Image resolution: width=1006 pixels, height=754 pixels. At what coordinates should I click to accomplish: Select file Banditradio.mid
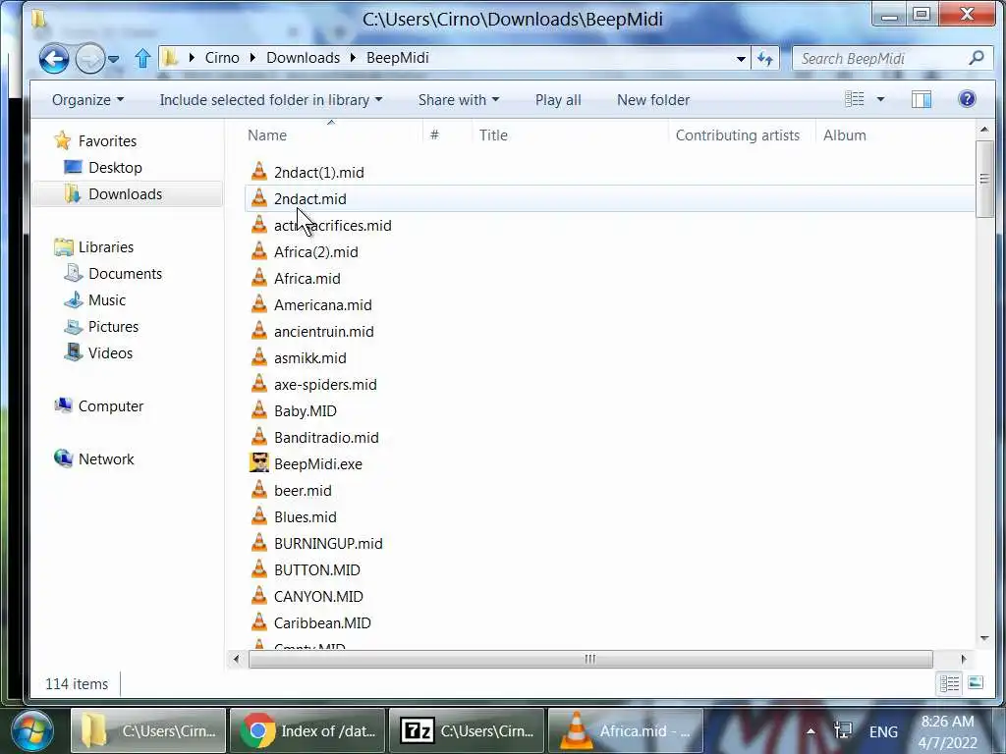[326, 438]
